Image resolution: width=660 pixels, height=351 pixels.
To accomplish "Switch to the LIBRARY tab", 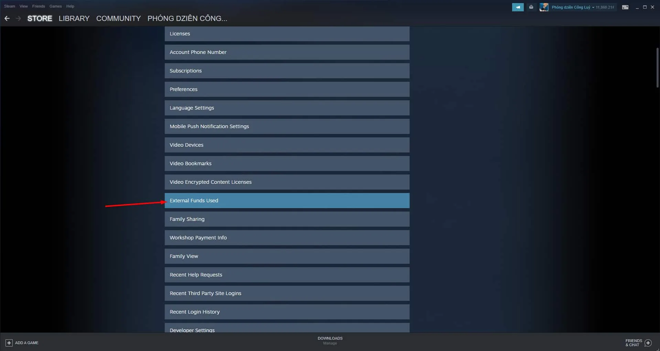I will tap(74, 19).
